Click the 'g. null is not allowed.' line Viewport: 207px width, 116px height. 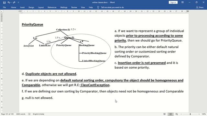[38, 98]
